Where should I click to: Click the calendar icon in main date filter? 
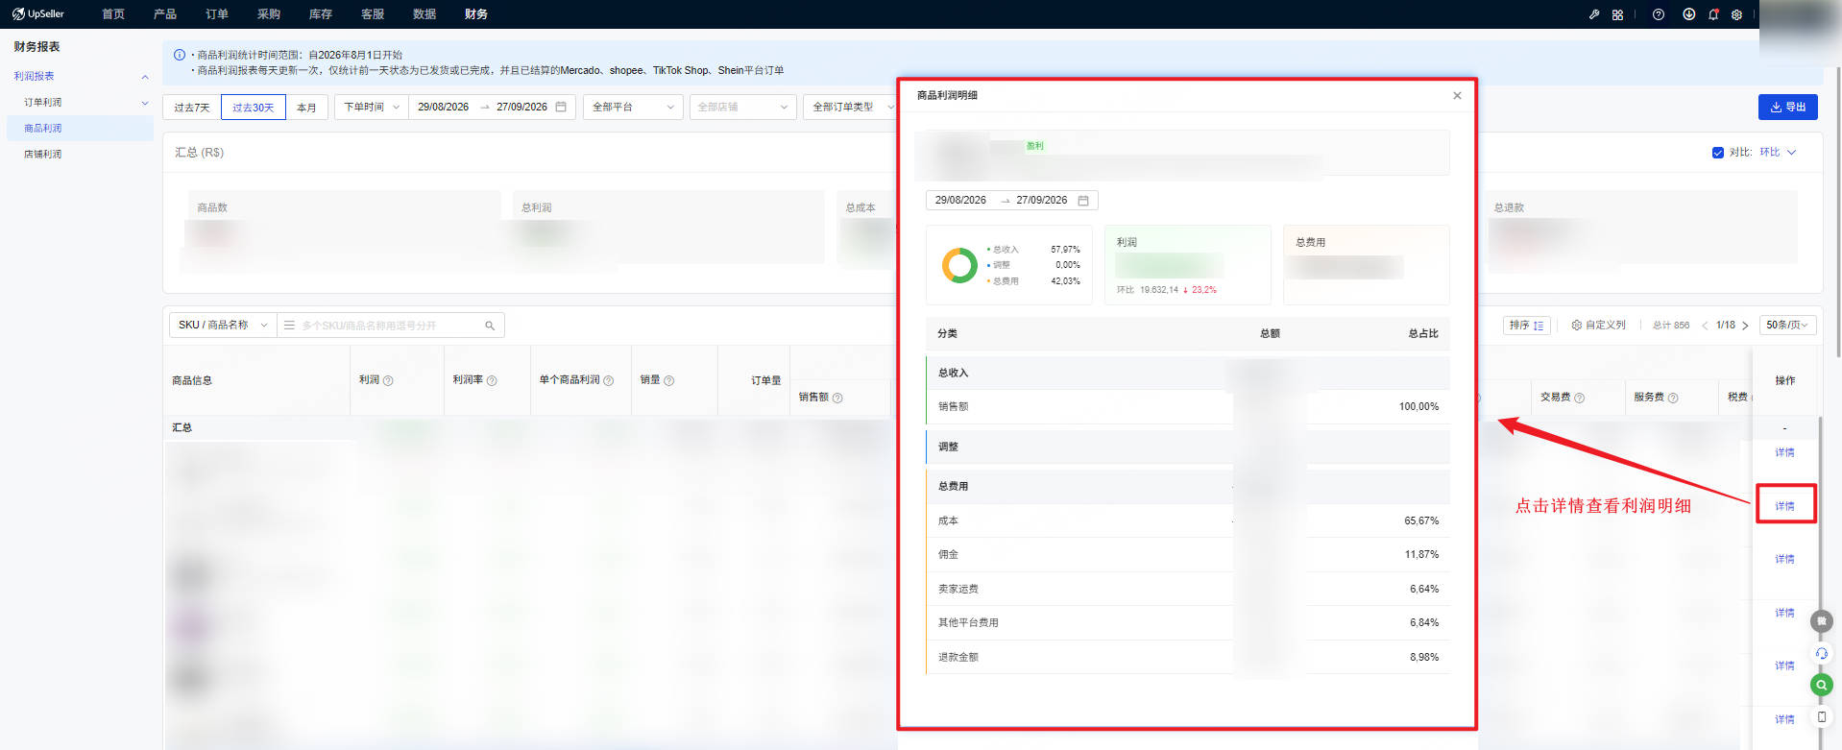click(562, 107)
